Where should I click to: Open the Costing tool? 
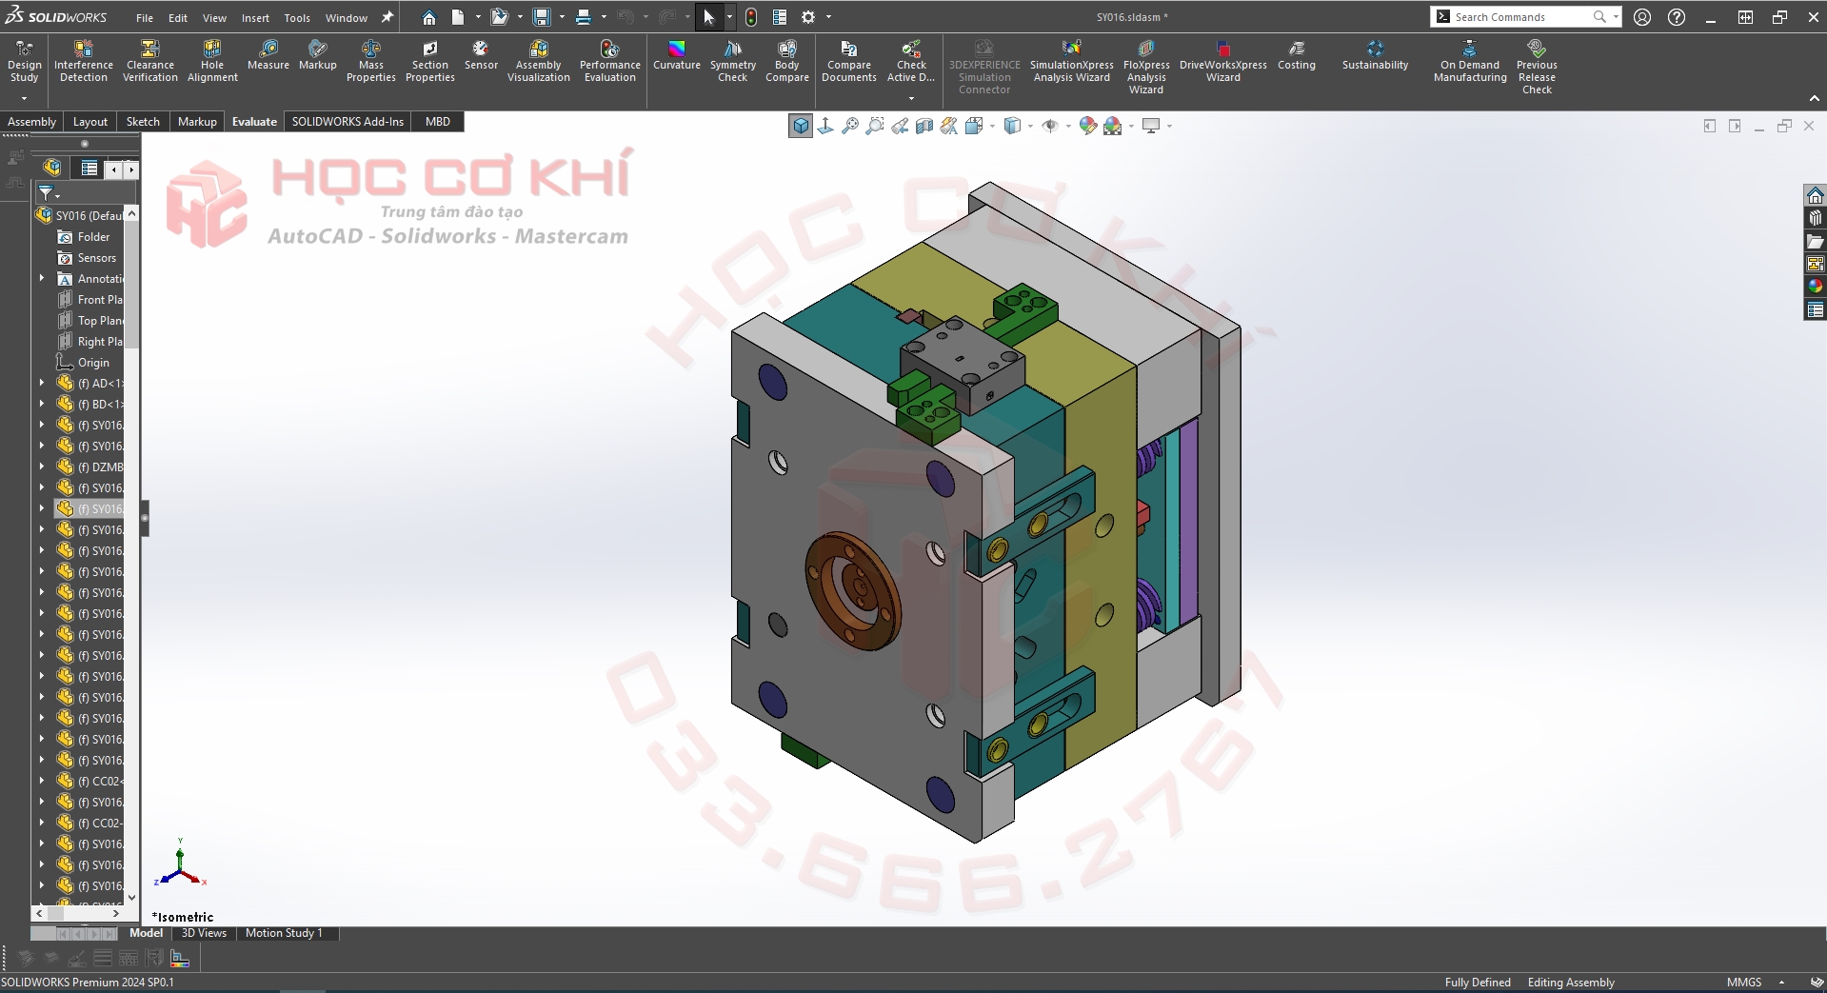coord(1297,55)
